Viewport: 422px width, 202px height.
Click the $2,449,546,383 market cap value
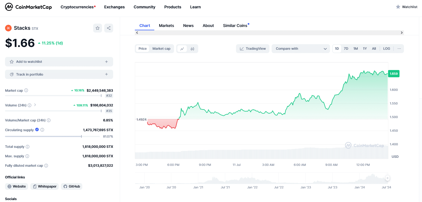click(x=100, y=91)
